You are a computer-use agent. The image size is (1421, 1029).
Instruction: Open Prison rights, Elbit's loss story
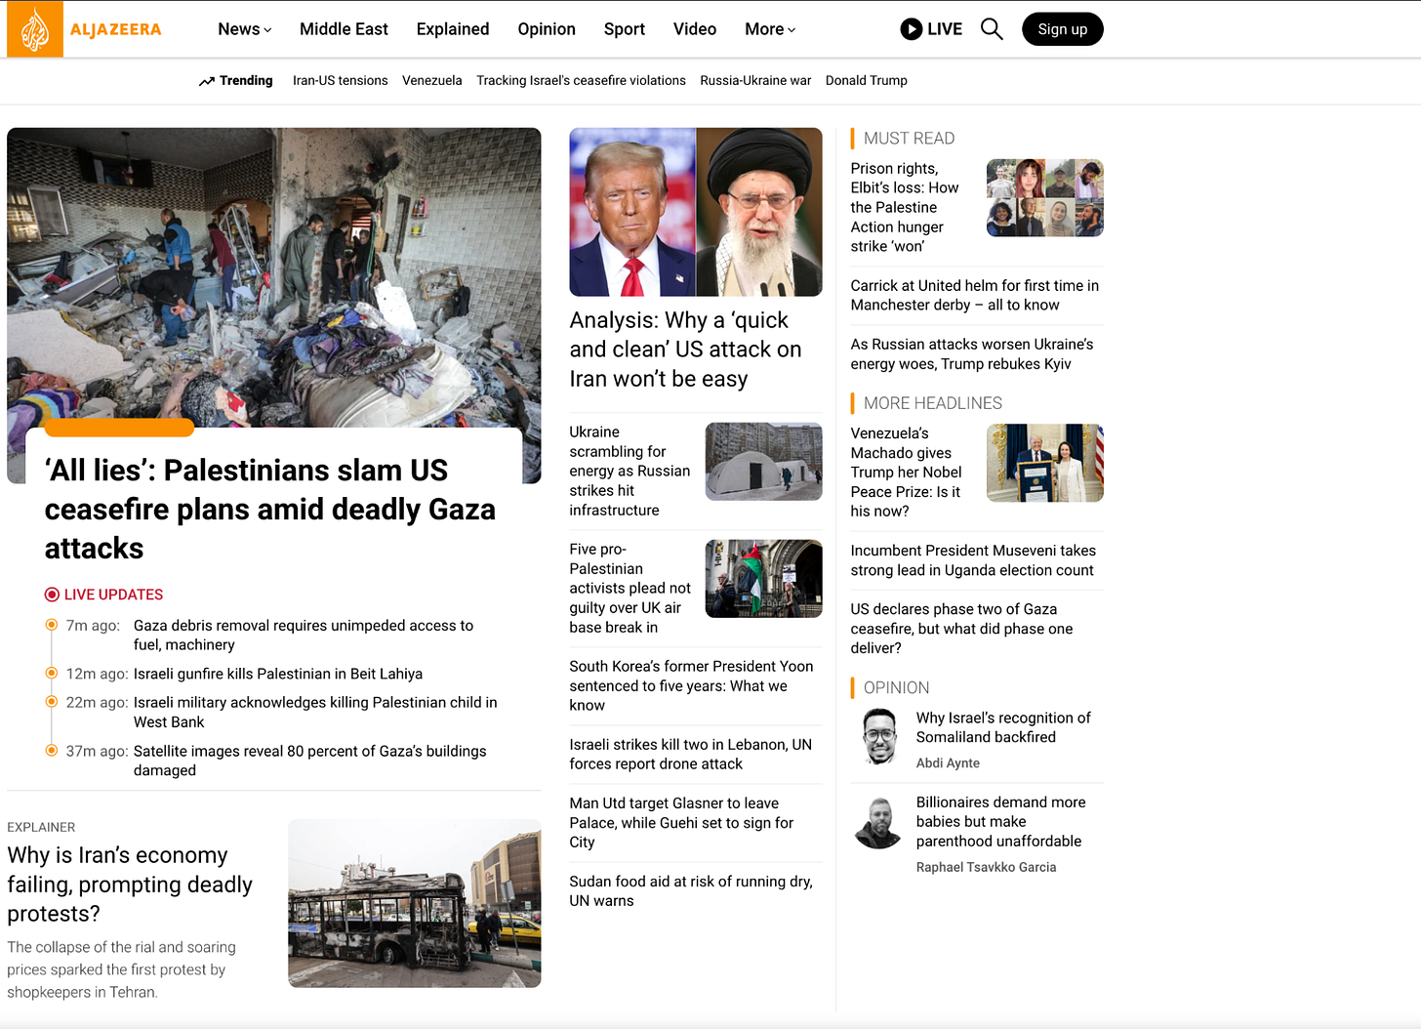tap(905, 207)
